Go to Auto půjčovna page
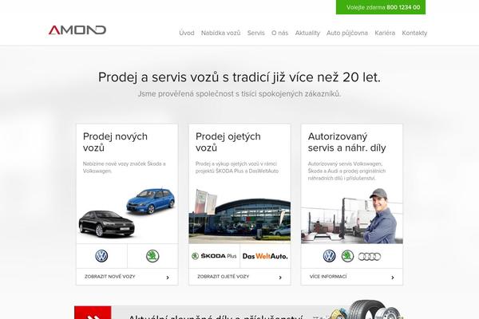 [x=347, y=33]
